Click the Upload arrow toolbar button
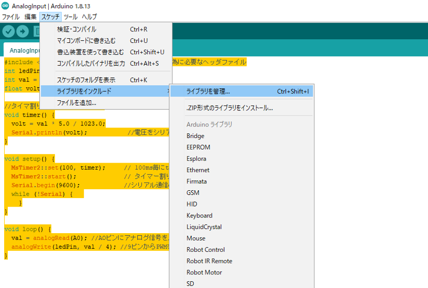Screen dimensions: 428x288 coord(23,31)
